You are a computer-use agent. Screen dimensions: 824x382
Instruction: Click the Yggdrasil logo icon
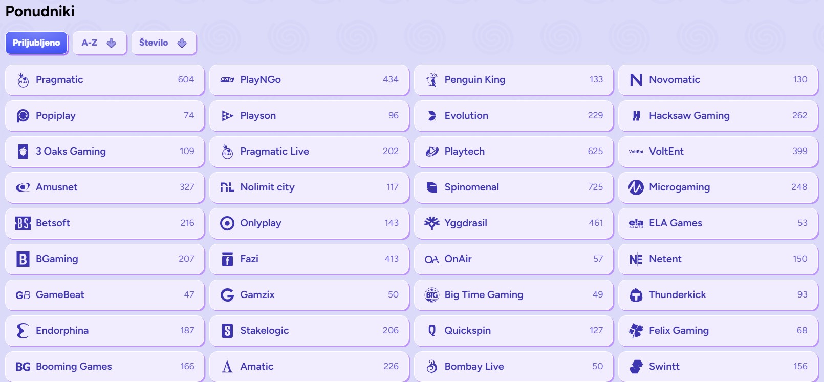point(432,223)
